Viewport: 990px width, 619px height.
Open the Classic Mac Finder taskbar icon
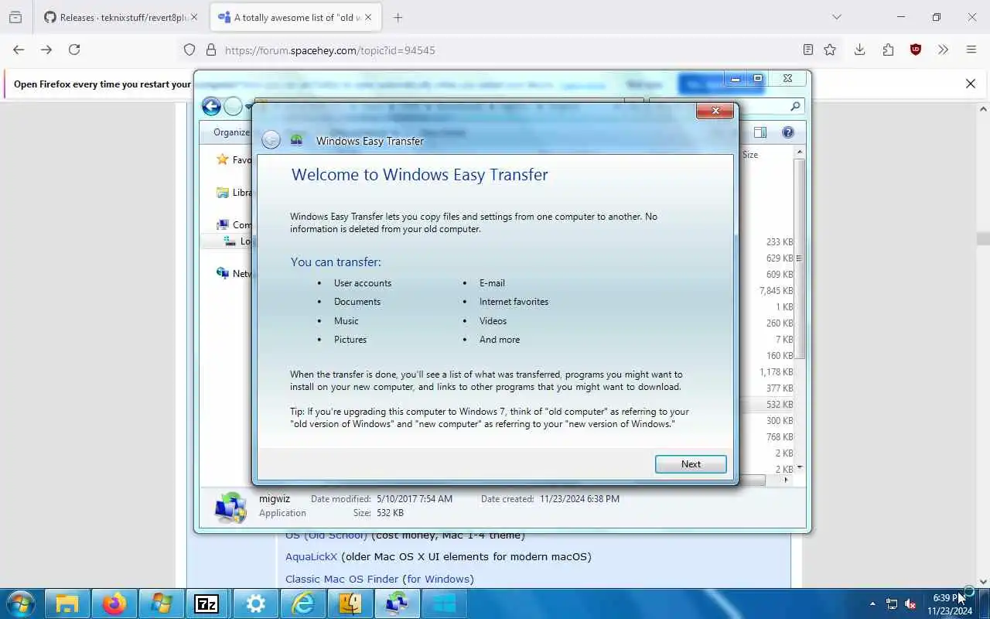tap(350, 604)
